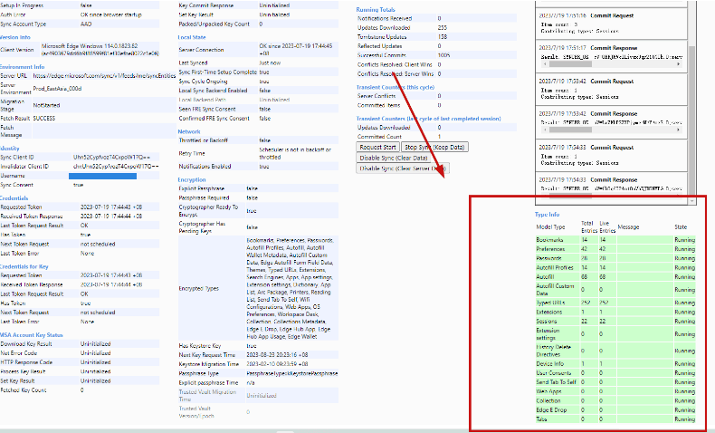Click right scroll arrow in 17:53:42 Commit Response

pyautogui.click(x=679, y=130)
